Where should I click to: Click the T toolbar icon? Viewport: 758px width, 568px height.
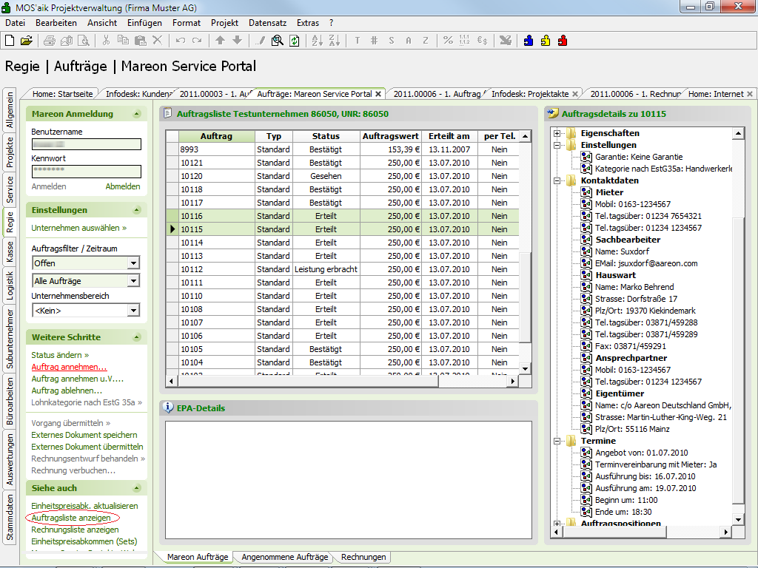[358, 41]
